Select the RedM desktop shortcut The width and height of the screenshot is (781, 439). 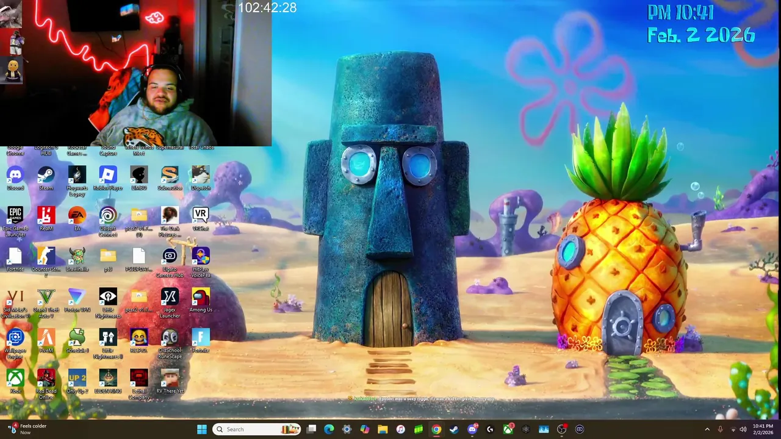(46, 220)
